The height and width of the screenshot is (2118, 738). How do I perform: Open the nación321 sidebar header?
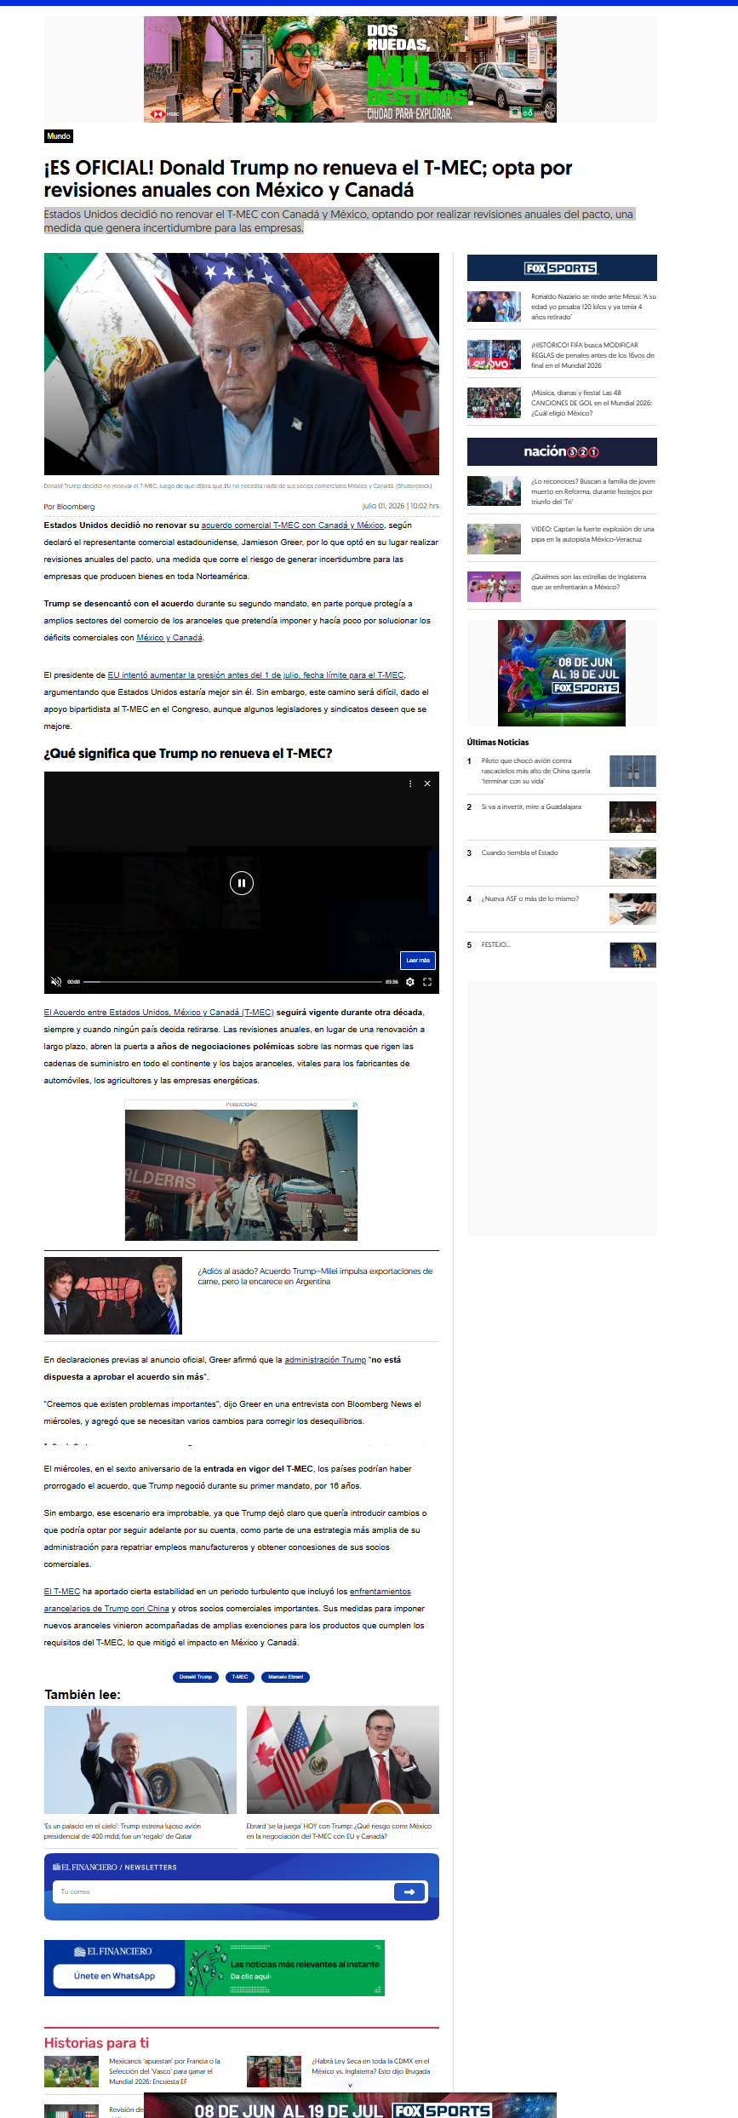562,452
